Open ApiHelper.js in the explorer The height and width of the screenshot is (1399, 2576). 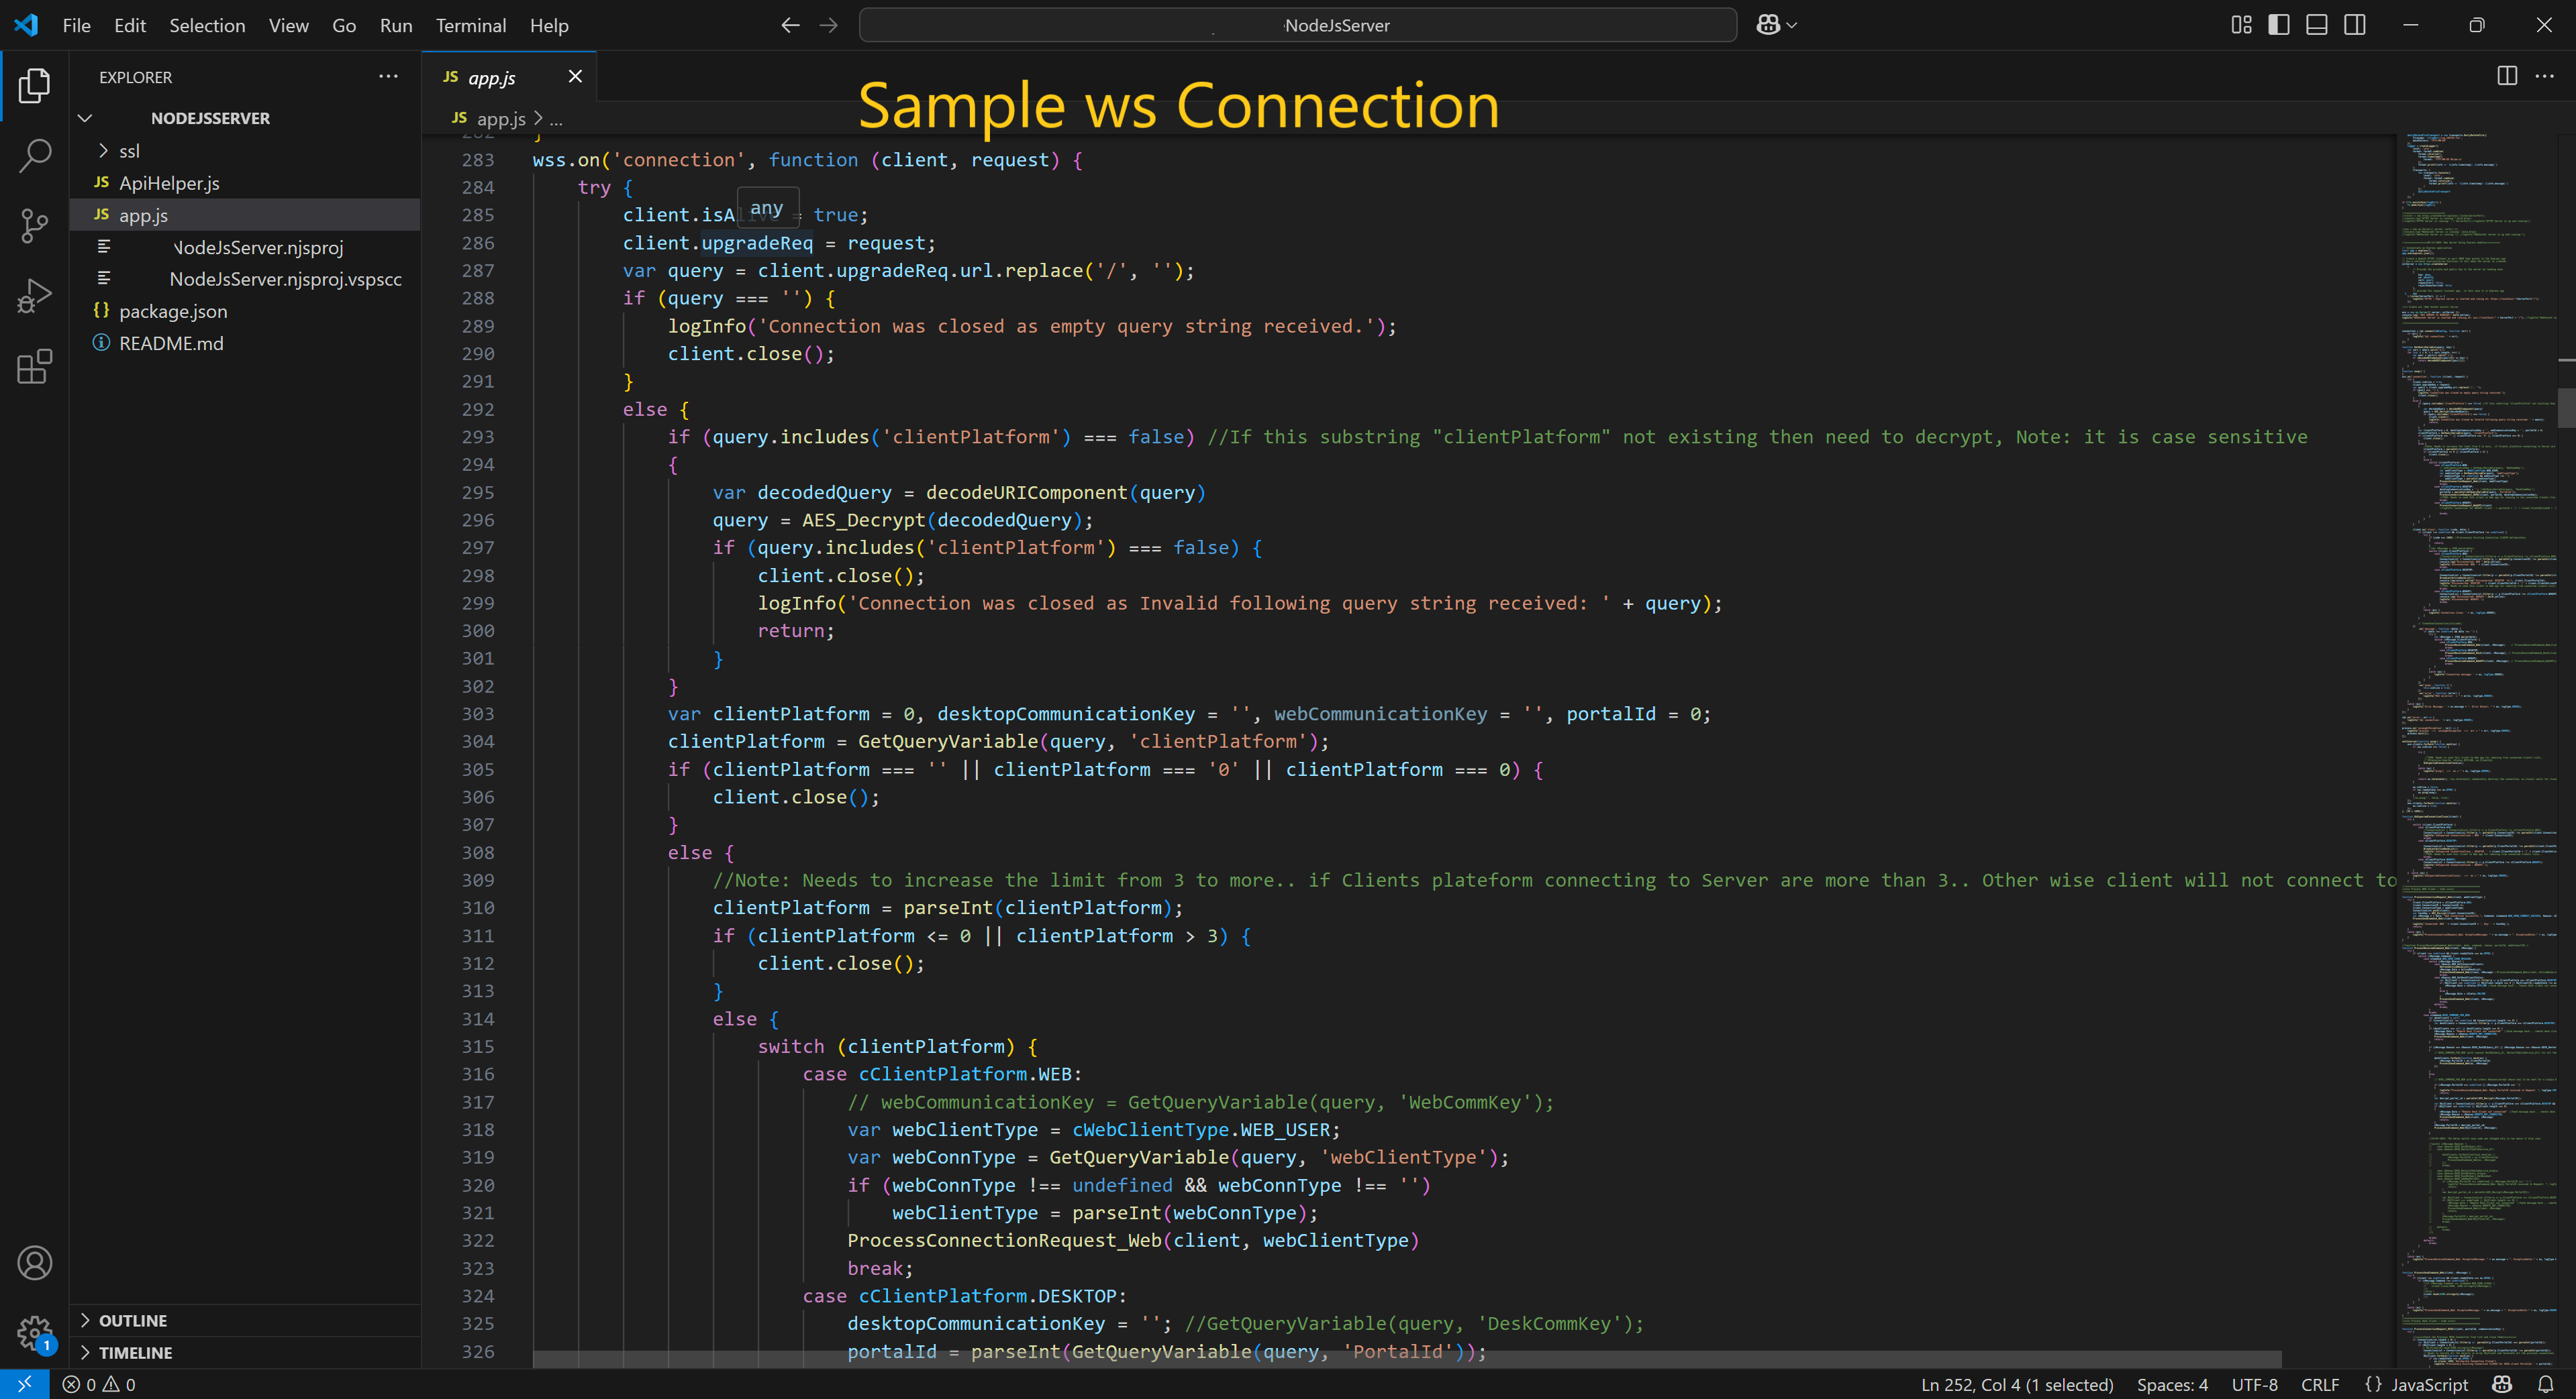click(x=245, y=183)
